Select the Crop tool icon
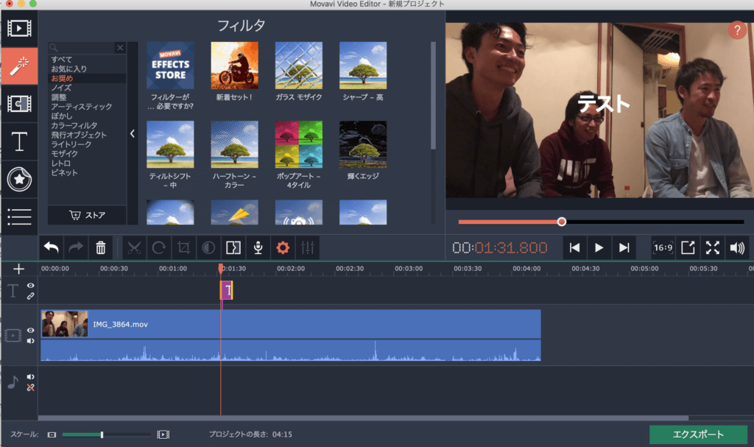Viewport: 754px width, 447px height. coord(183,247)
